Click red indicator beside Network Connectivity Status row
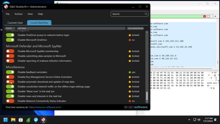Viewport: 220px width, 124px height. pos(130,101)
